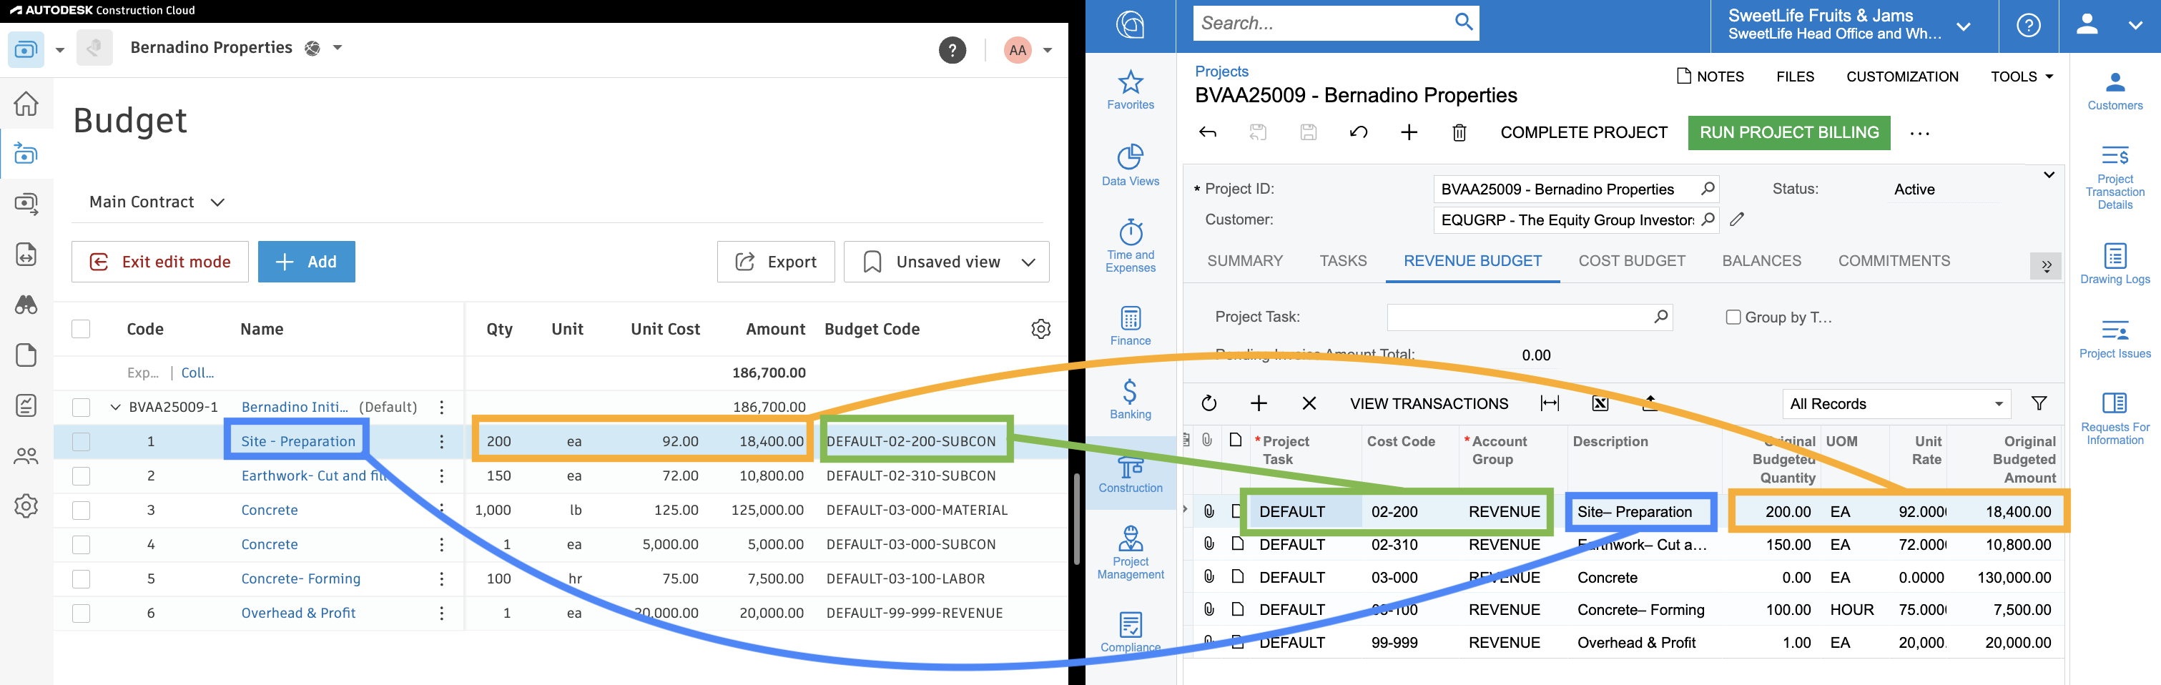The width and height of the screenshot is (2161, 685).
Task: Check the BVAA25009-1 row checkbox
Action: [x=81, y=407]
